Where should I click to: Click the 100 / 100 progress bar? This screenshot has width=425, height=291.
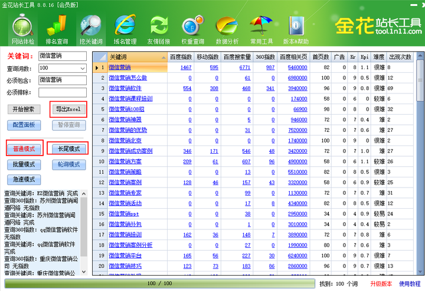coord(160,283)
